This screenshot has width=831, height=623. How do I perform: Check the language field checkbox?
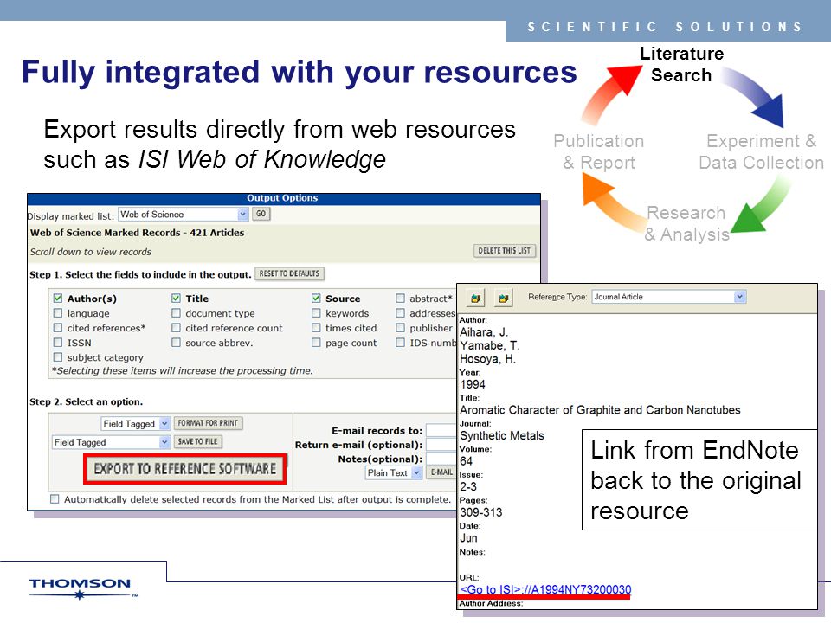tap(58, 313)
